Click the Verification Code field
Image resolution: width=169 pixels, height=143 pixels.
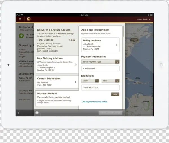tap(100, 87)
